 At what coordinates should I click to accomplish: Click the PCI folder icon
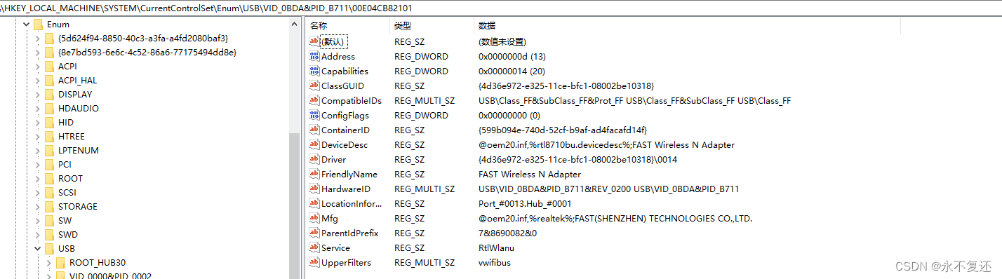pos(49,164)
